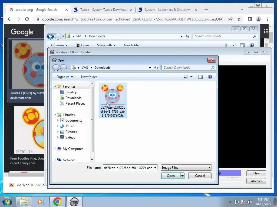Click the Forward arrow in Open dialog
277x207 pixels.
click(63, 68)
